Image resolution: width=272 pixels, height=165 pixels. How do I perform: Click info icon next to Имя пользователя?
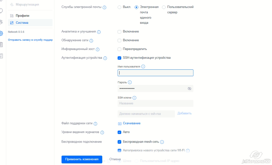[x=143, y=66]
